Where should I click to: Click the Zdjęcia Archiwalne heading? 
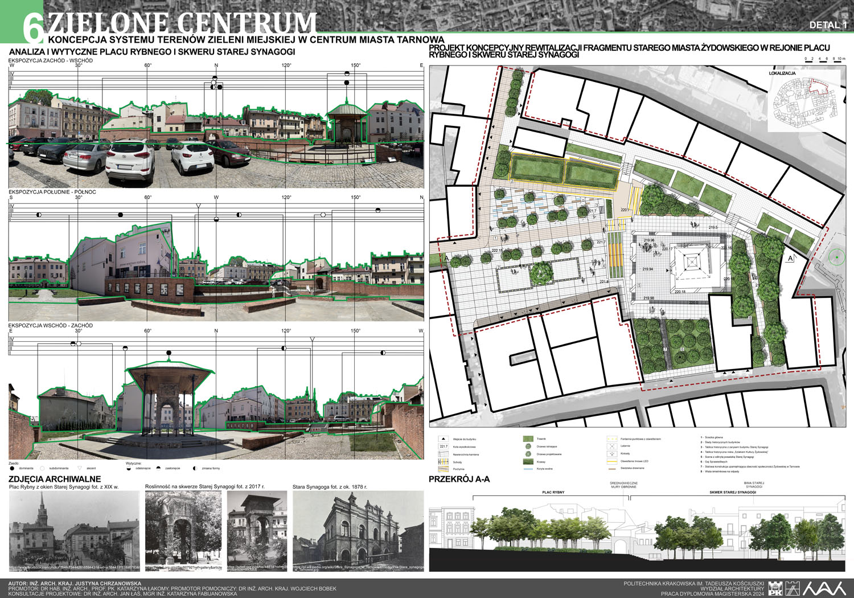[x=55, y=479]
